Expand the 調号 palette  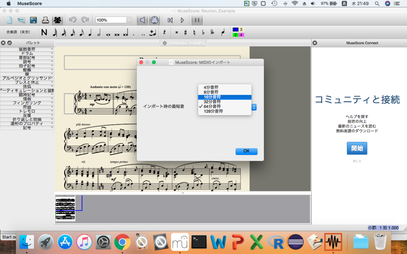[27, 62]
